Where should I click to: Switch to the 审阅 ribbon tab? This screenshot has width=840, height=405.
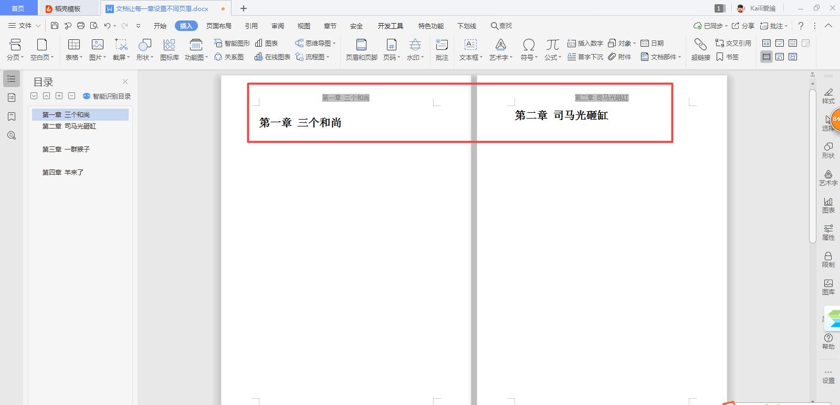click(x=278, y=26)
